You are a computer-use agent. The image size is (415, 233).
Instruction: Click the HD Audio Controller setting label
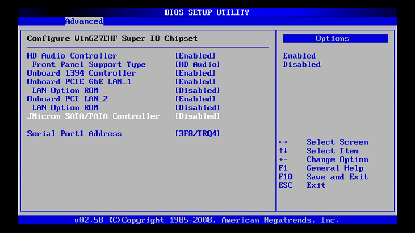pos(72,56)
